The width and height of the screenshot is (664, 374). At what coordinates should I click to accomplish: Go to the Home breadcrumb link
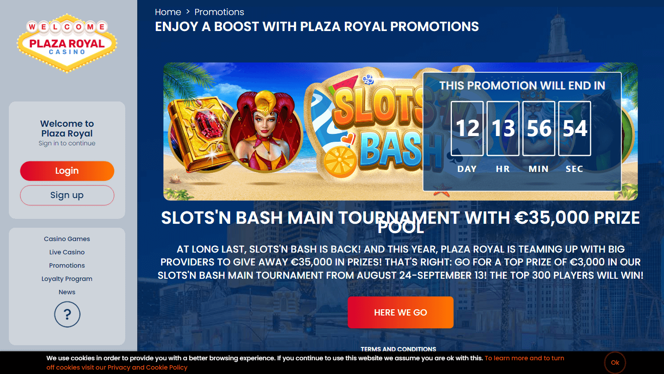(x=168, y=12)
